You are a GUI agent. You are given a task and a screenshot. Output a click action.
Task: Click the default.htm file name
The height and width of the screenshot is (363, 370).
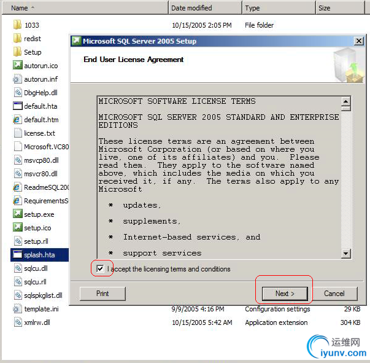41,120
